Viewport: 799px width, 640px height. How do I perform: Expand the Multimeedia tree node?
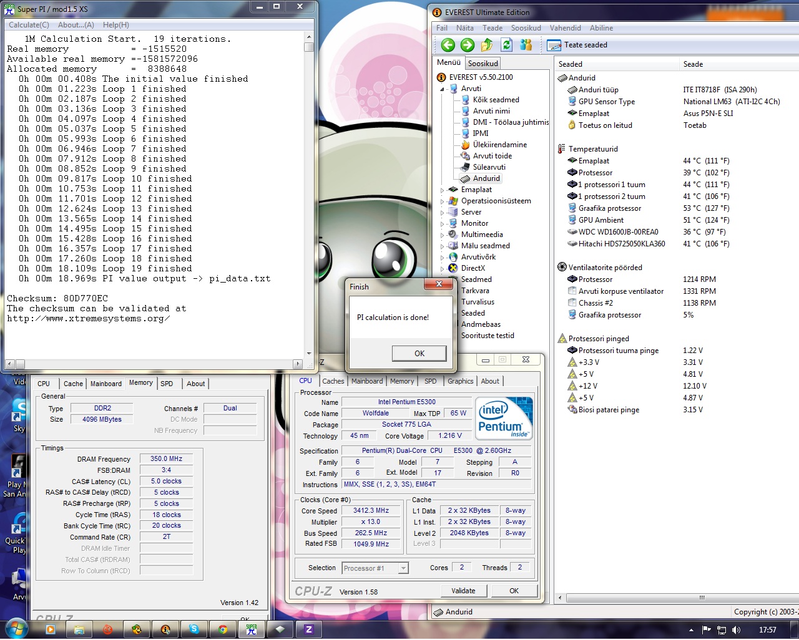(442, 235)
